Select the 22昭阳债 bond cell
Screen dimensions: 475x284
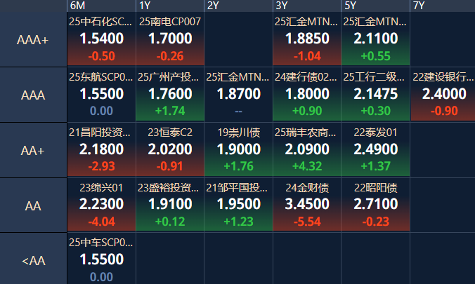[376, 205]
